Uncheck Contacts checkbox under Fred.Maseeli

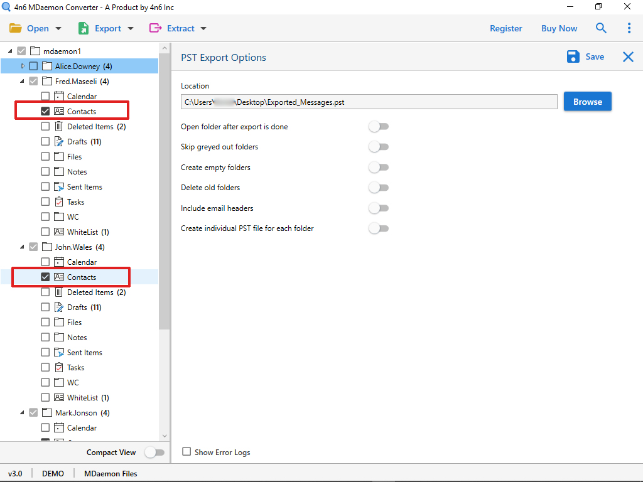tap(45, 112)
